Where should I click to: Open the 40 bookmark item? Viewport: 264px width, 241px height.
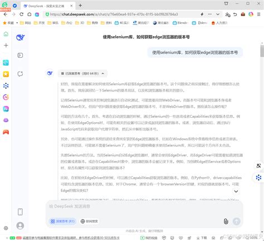pos(122,23)
